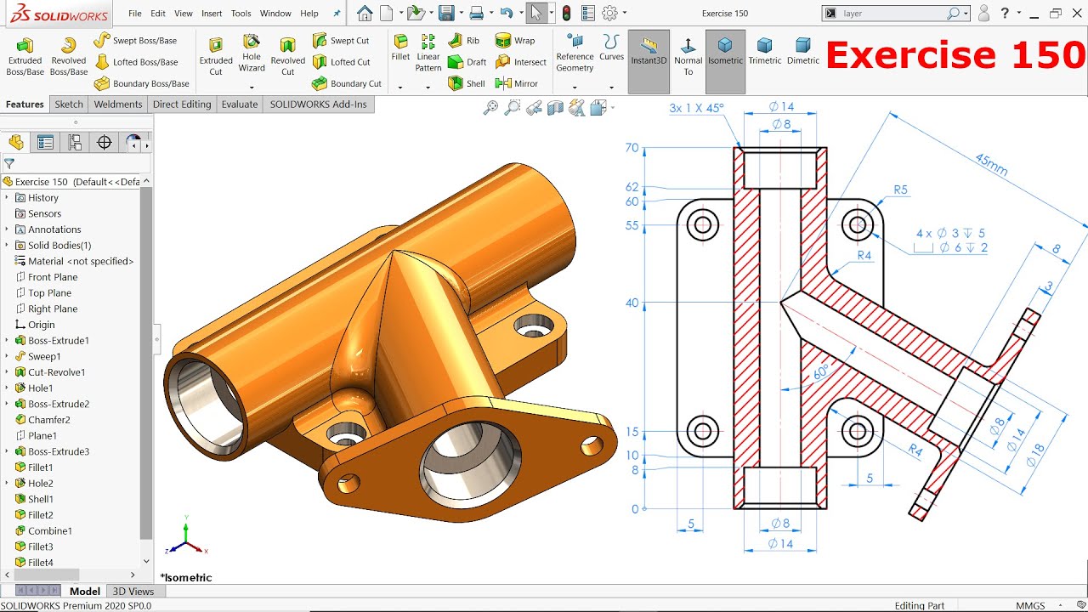
Task: Select the Swept Cut command
Action: (x=340, y=40)
